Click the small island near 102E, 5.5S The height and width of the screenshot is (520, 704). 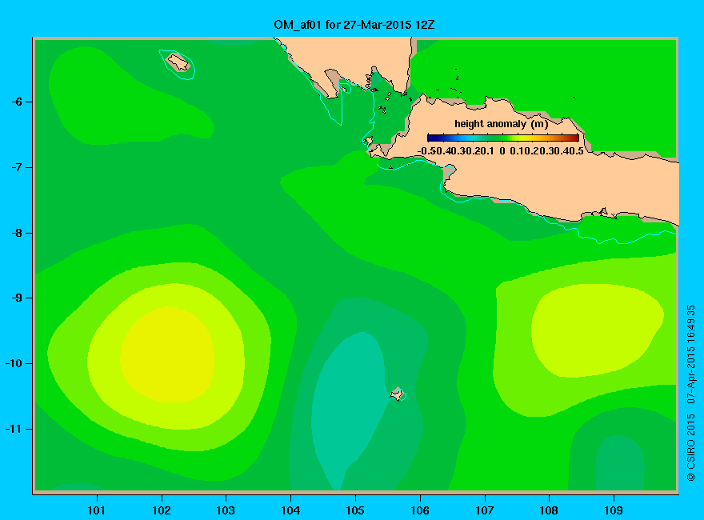pyautogui.click(x=178, y=62)
